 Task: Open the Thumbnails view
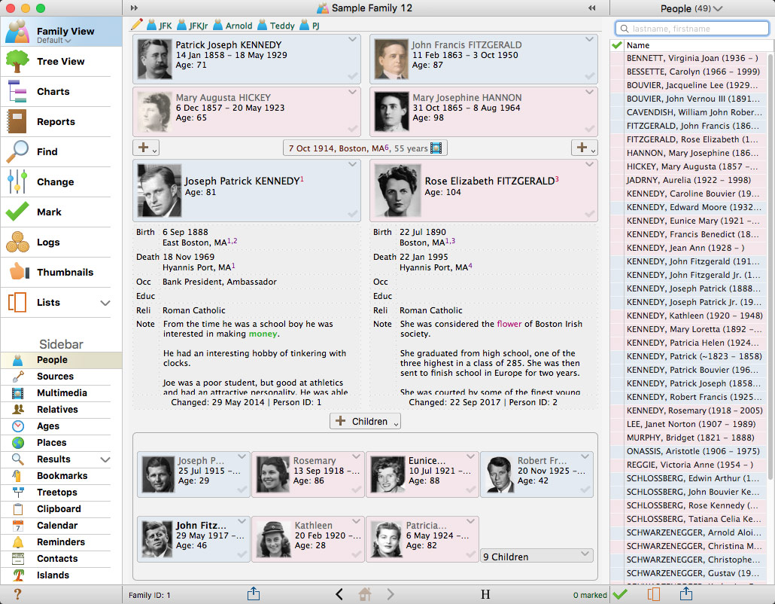[65, 273]
